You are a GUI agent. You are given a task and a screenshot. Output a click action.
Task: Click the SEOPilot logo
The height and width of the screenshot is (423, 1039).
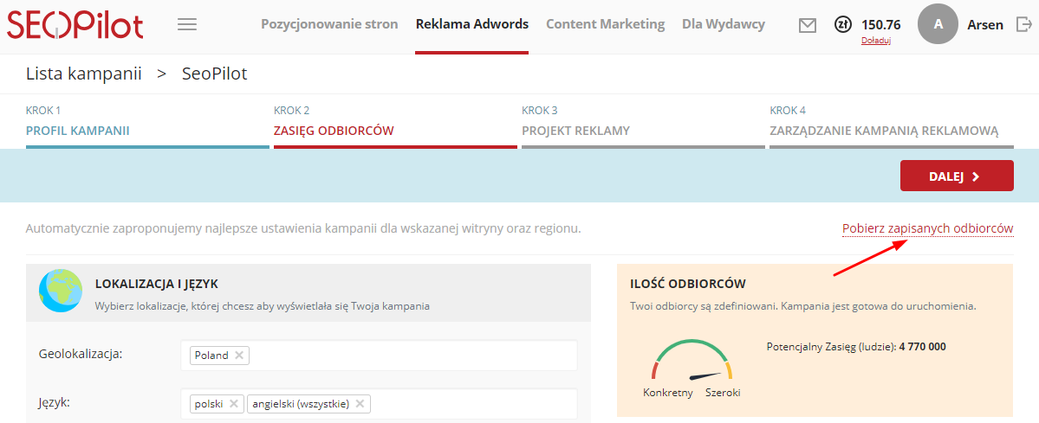point(75,25)
